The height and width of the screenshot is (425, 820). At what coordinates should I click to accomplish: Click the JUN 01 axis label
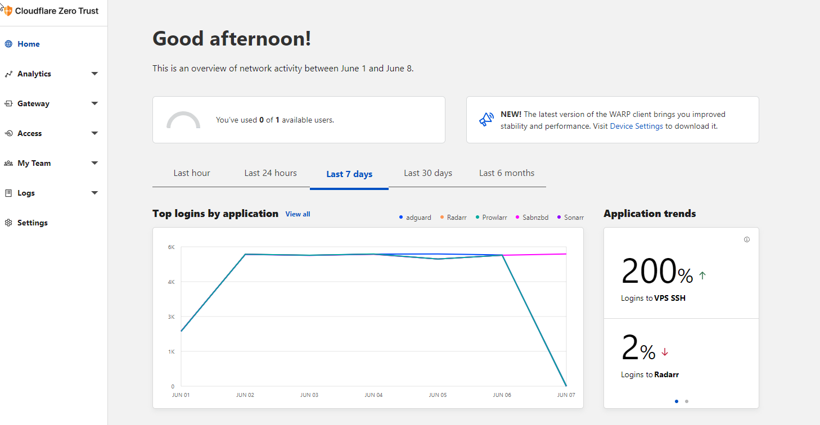pyautogui.click(x=181, y=395)
